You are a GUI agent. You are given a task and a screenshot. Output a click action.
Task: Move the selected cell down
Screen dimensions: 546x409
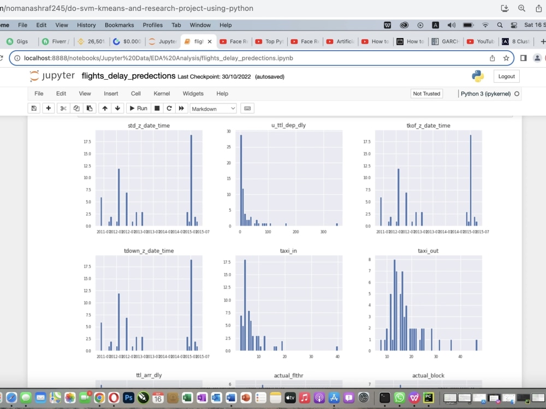click(x=118, y=108)
